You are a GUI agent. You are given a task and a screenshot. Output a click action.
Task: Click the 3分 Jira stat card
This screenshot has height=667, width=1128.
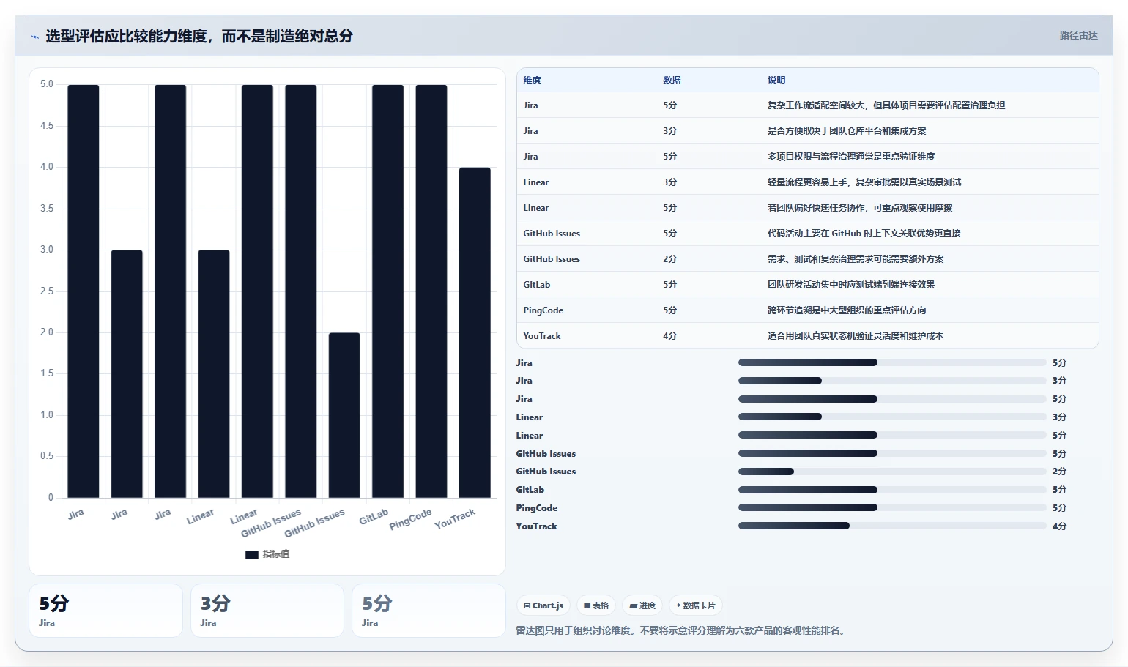coord(267,611)
